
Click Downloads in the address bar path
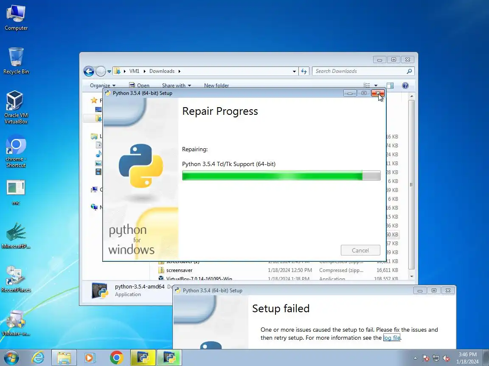pos(162,71)
